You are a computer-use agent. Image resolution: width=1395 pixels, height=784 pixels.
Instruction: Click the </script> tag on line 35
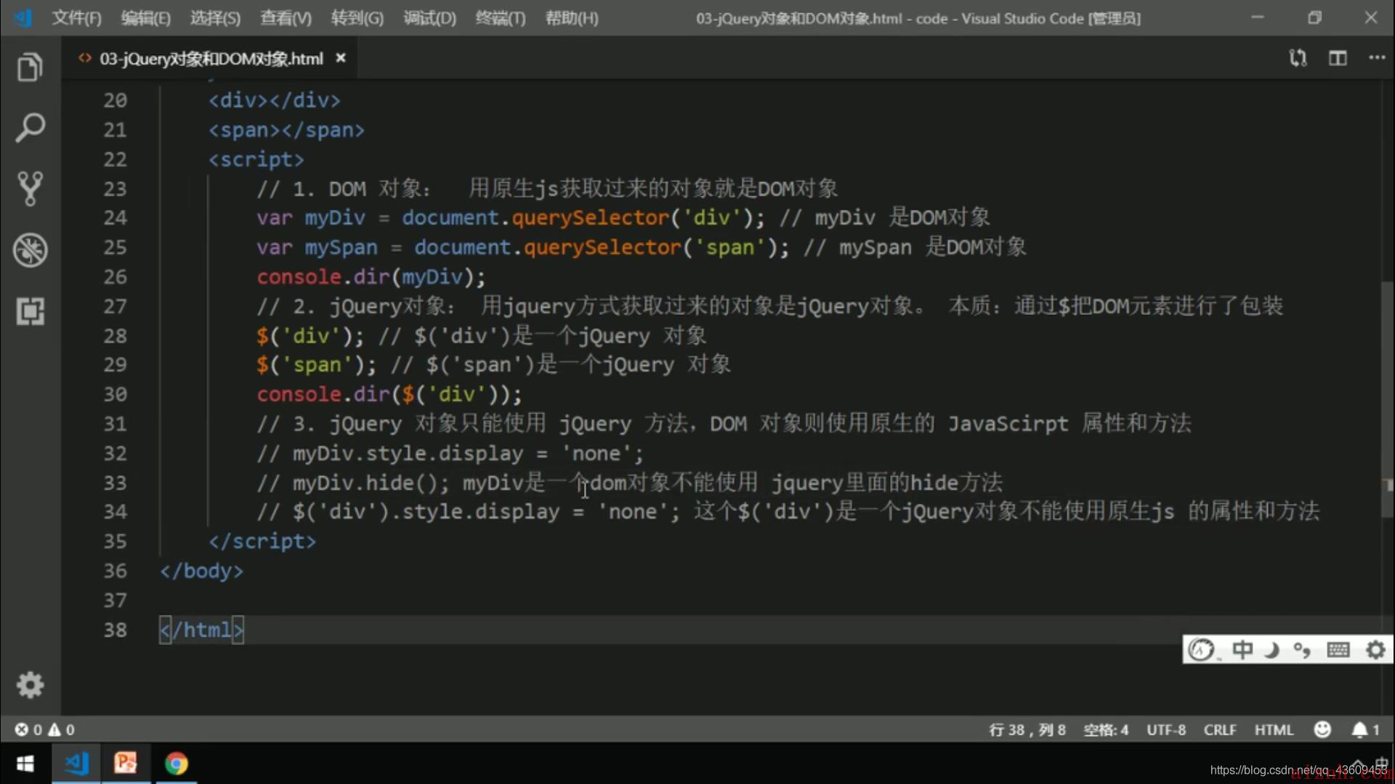pyautogui.click(x=262, y=542)
